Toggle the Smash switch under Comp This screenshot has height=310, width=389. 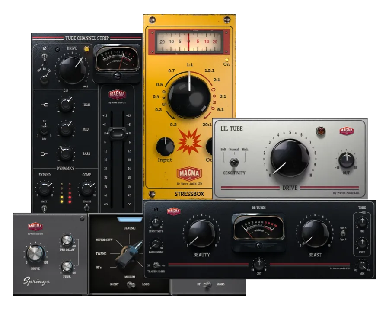[86, 208]
